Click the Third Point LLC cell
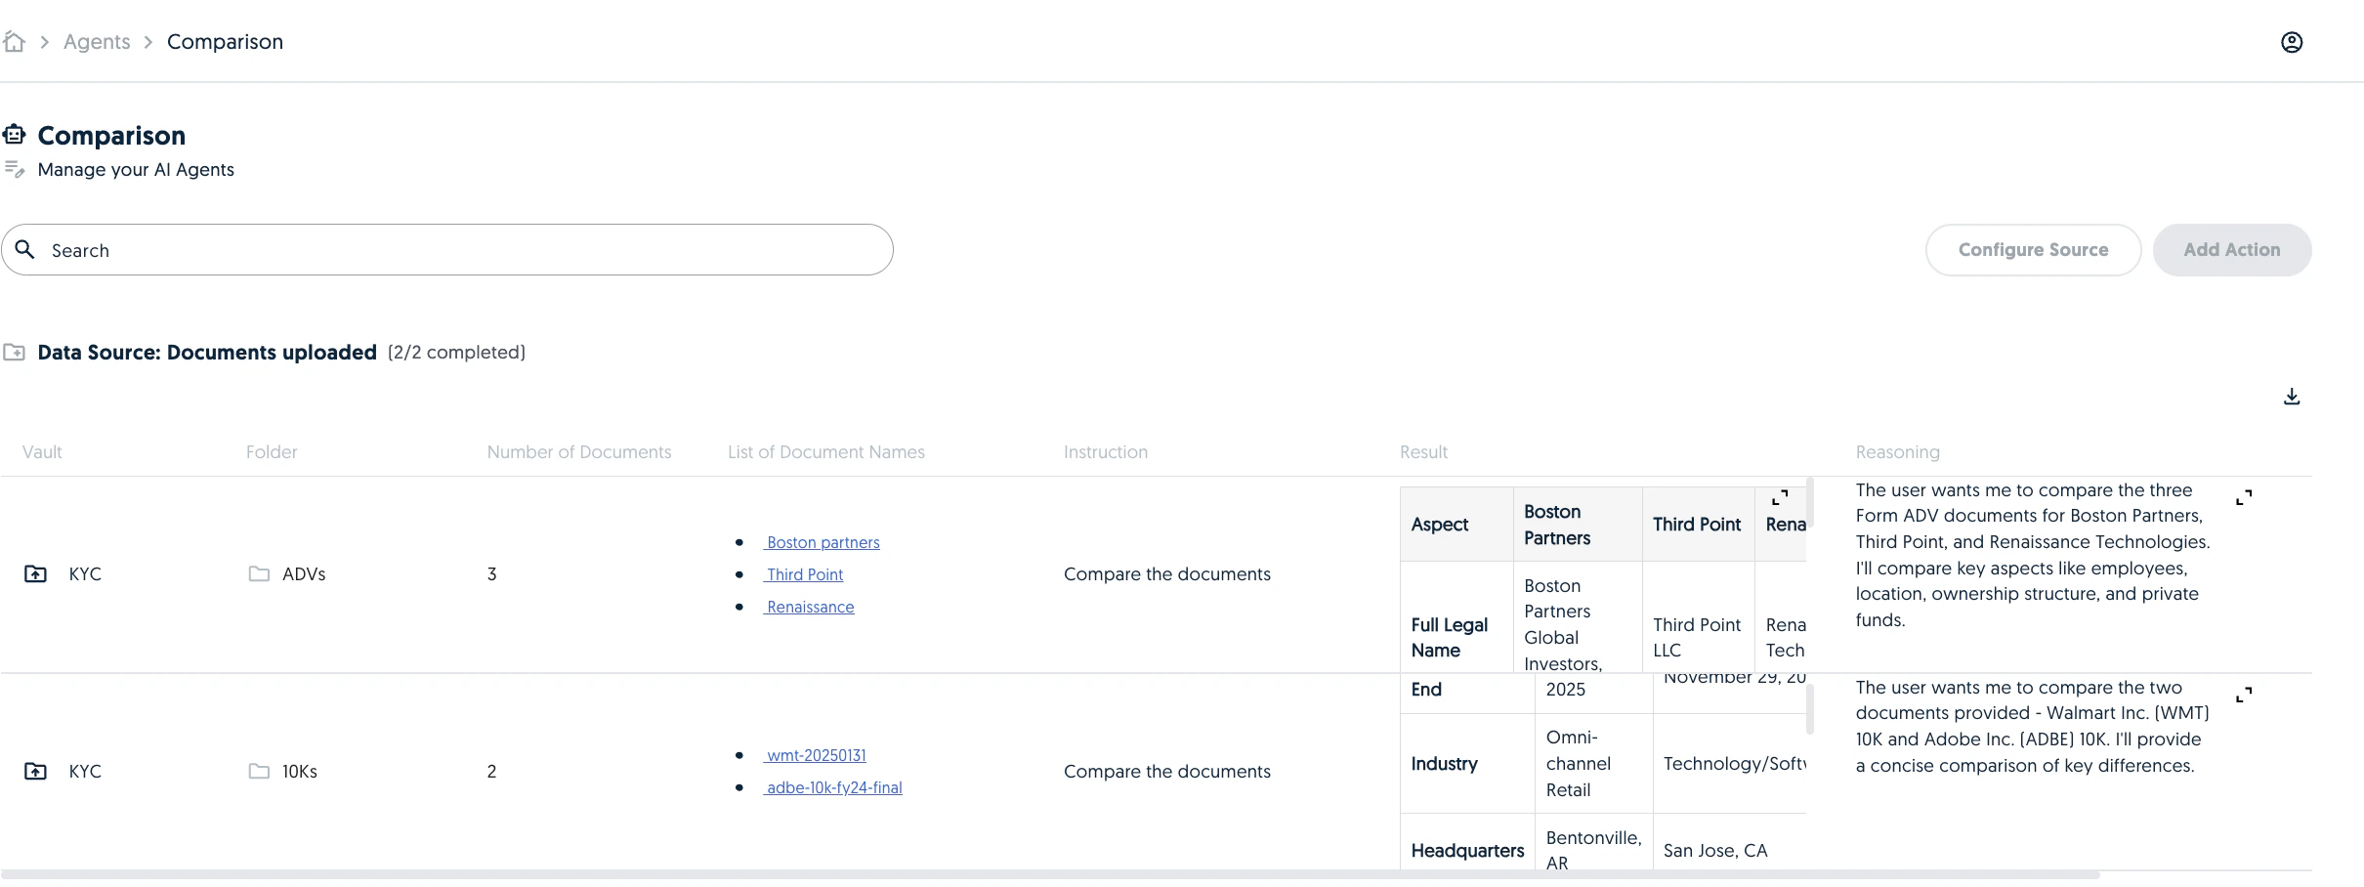 click(1697, 637)
